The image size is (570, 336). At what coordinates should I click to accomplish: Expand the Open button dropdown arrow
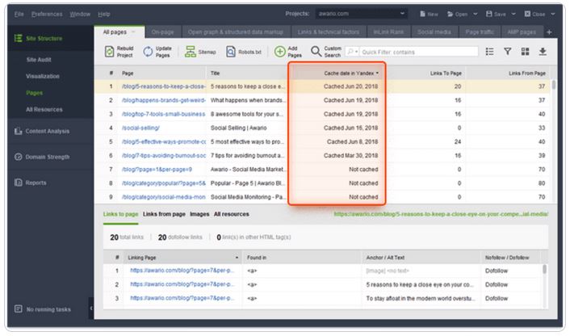pyautogui.click(x=475, y=14)
